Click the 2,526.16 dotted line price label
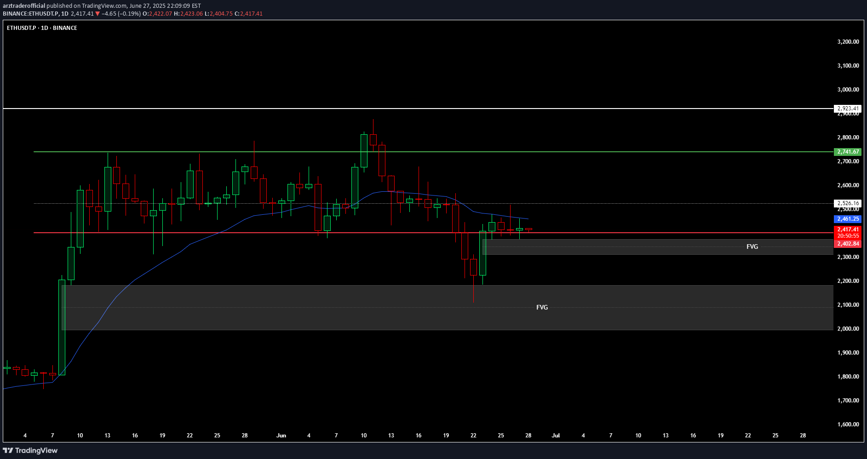The width and height of the screenshot is (867, 459). 847,203
